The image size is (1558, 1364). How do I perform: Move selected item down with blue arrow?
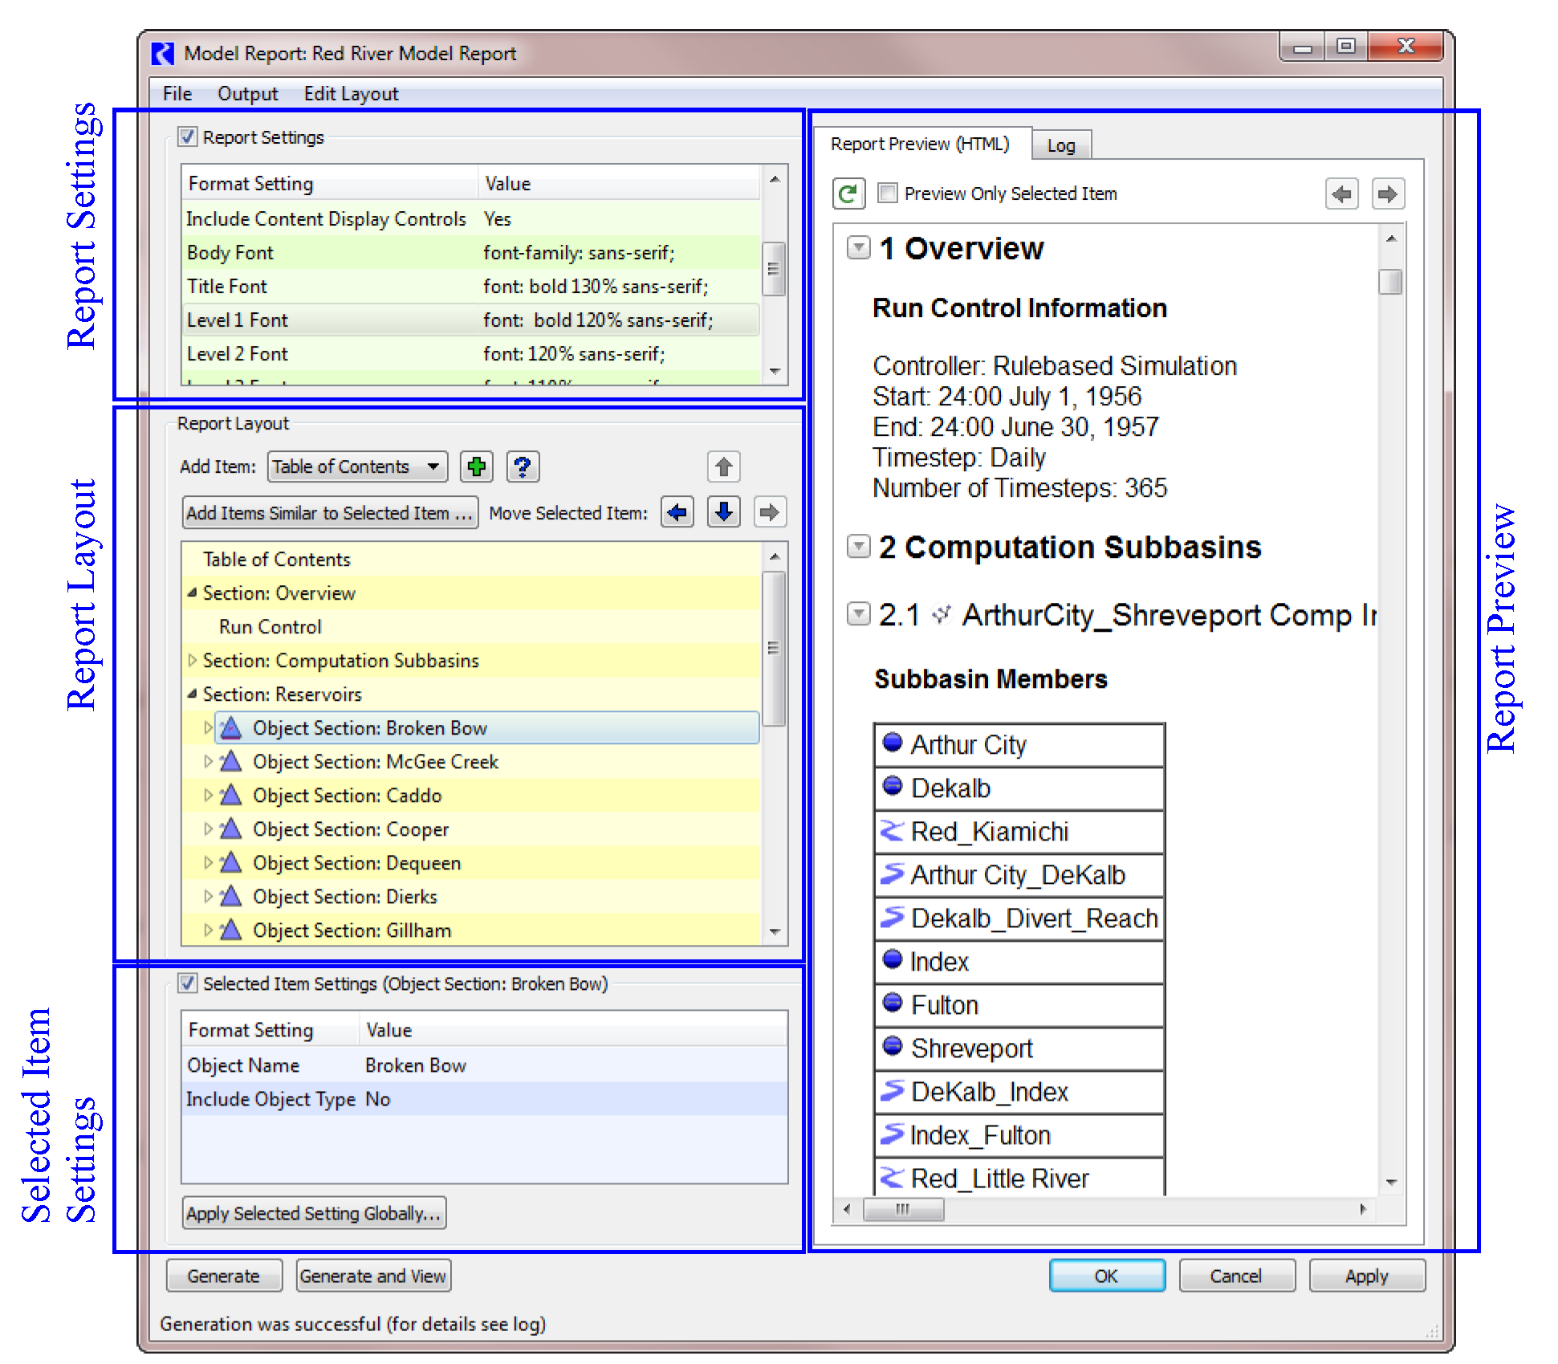click(723, 512)
